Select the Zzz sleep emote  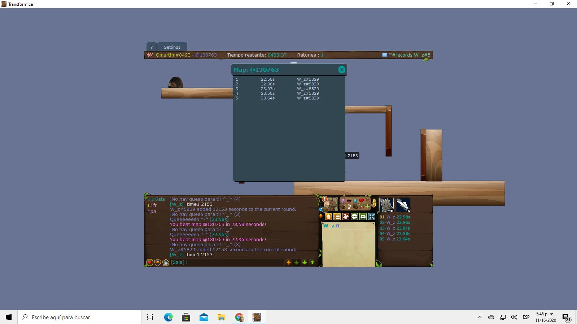[349, 207]
